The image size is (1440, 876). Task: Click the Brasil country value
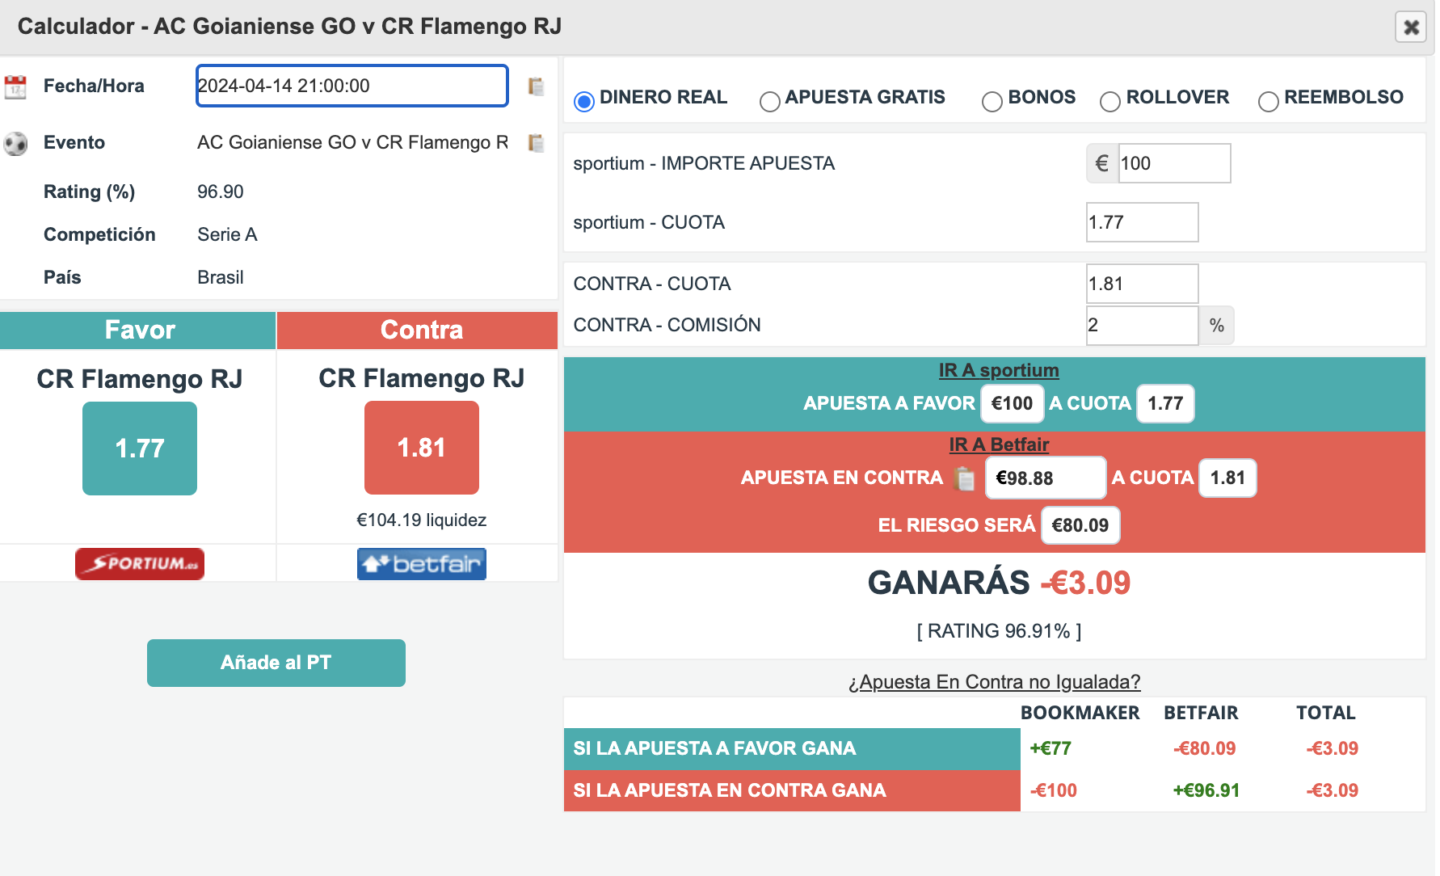[221, 278]
